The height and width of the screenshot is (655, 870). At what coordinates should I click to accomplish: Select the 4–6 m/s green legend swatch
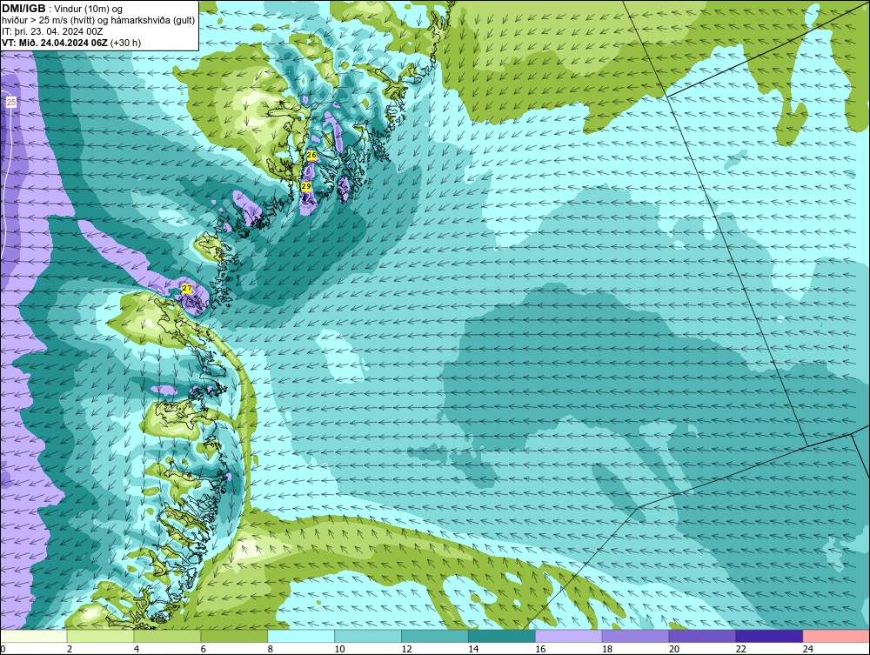[167, 636]
